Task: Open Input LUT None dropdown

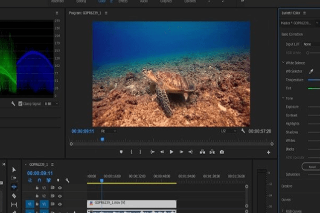Action: click(311, 44)
